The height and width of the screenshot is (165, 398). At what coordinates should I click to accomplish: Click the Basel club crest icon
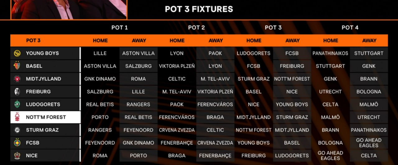point(17,66)
